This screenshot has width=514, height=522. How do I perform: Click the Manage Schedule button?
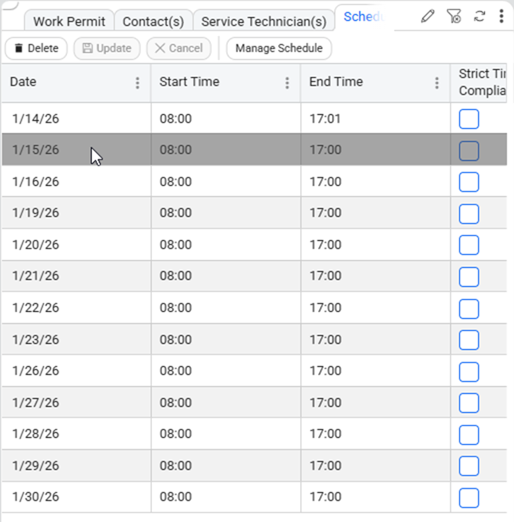[278, 49]
